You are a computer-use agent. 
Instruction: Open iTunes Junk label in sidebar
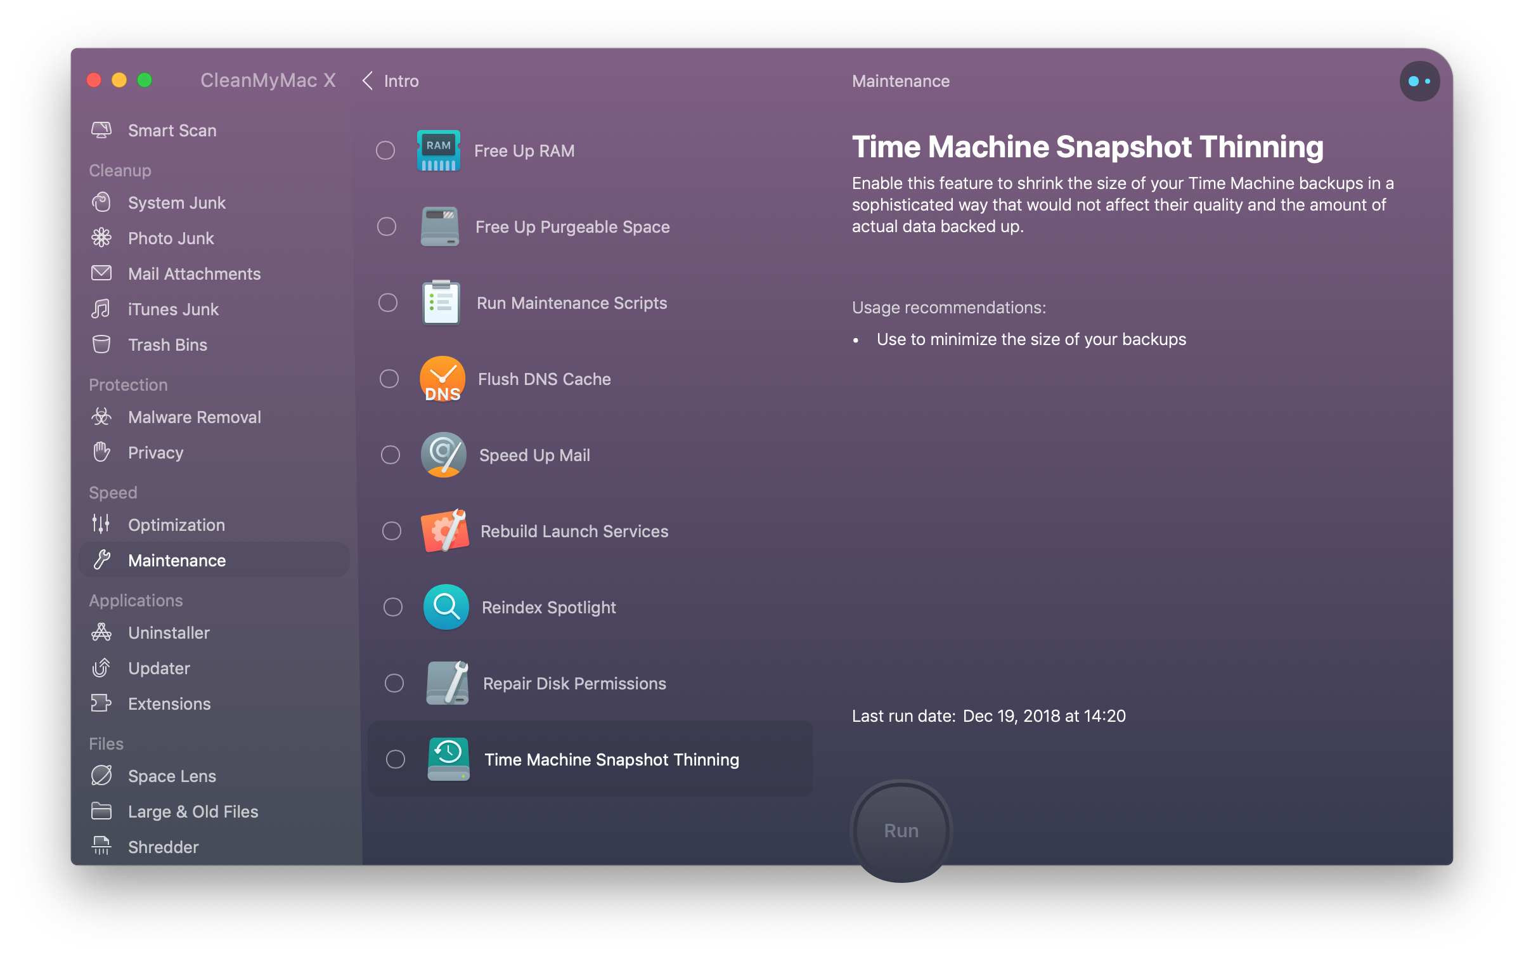tap(173, 310)
